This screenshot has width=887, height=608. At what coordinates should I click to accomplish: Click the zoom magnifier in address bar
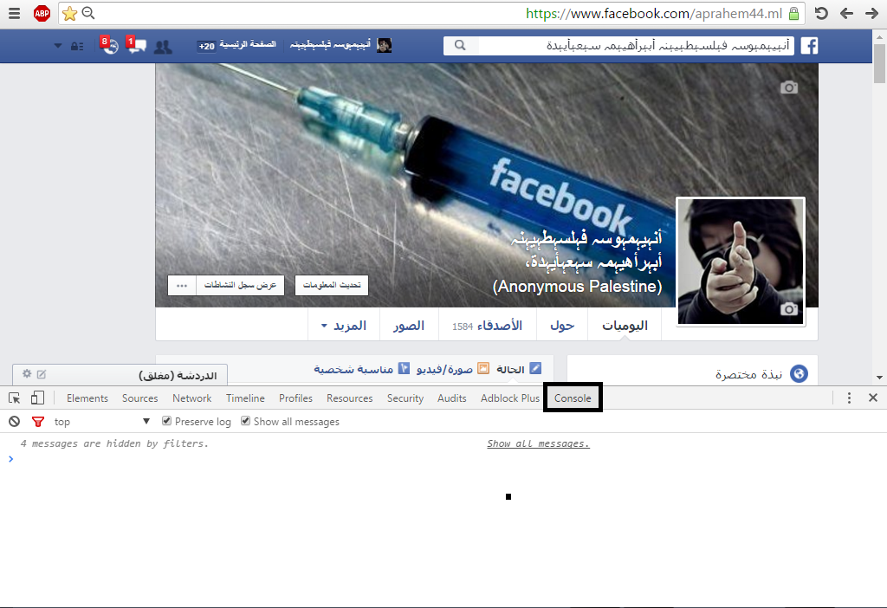tap(88, 13)
